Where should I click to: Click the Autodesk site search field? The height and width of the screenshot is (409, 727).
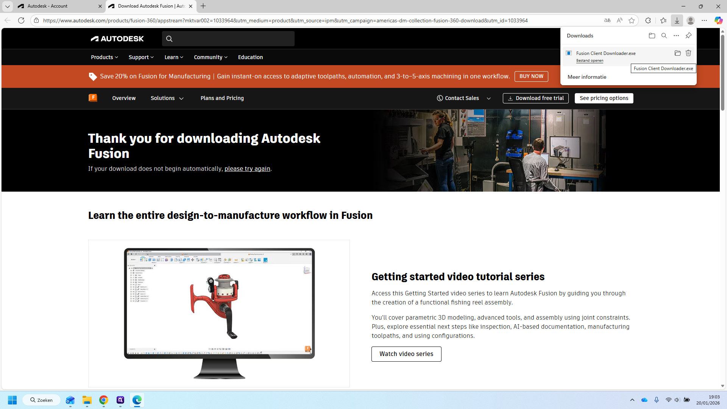click(x=228, y=39)
